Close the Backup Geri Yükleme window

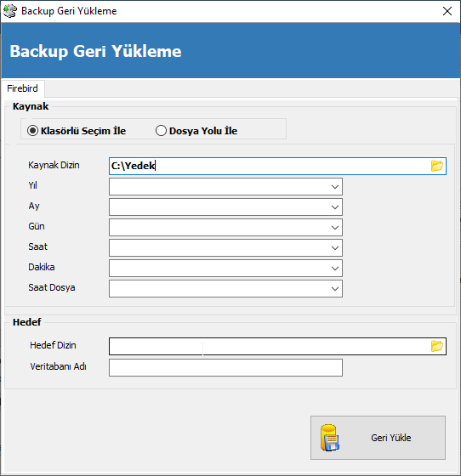pos(447,11)
